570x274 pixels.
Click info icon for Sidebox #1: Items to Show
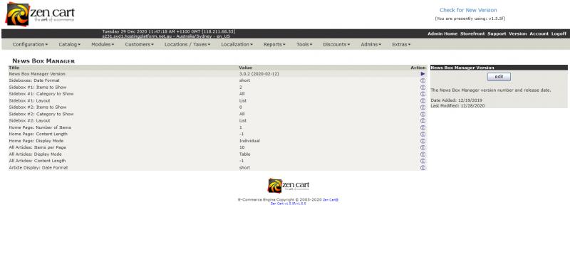pyautogui.click(x=423, y=88)
